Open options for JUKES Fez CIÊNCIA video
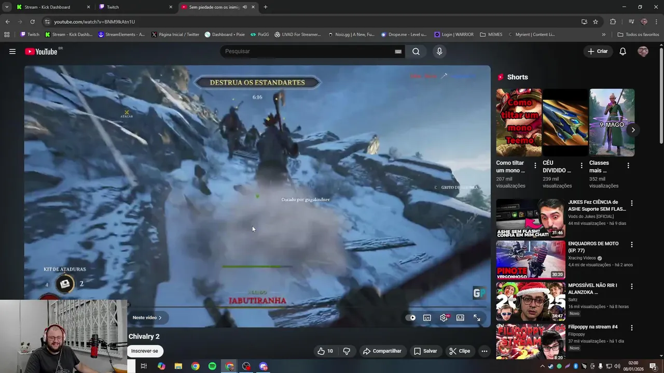Screen dimensions: 664x373 (632, 203)
